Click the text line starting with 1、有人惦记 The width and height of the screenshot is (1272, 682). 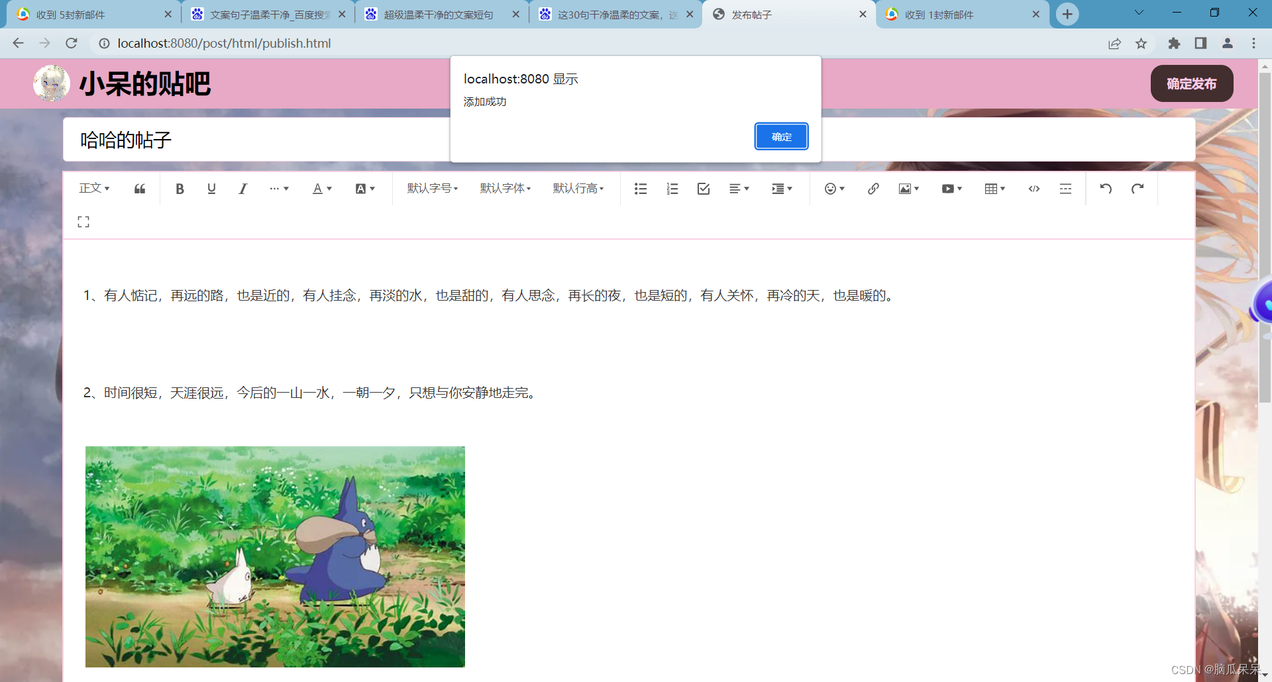click(x=490, y=295)
